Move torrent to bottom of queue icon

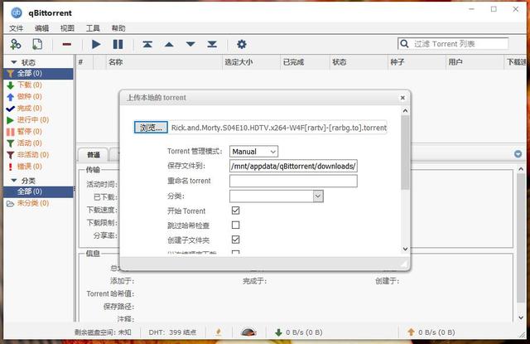pos(212,44)
